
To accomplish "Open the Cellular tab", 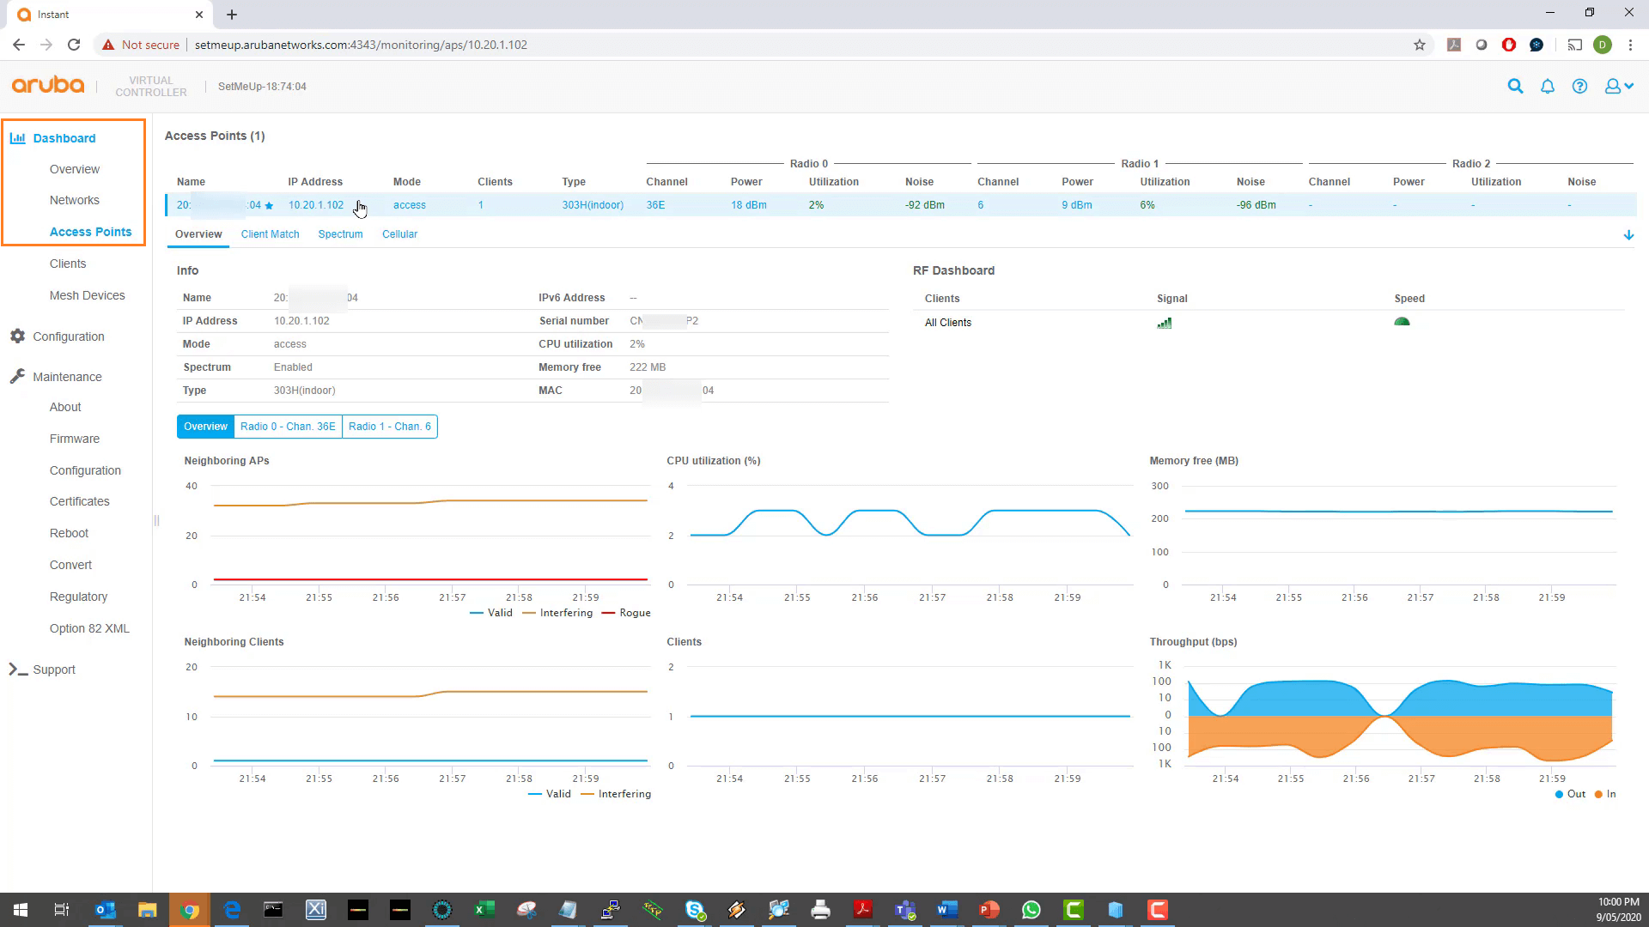I will 399,233.
